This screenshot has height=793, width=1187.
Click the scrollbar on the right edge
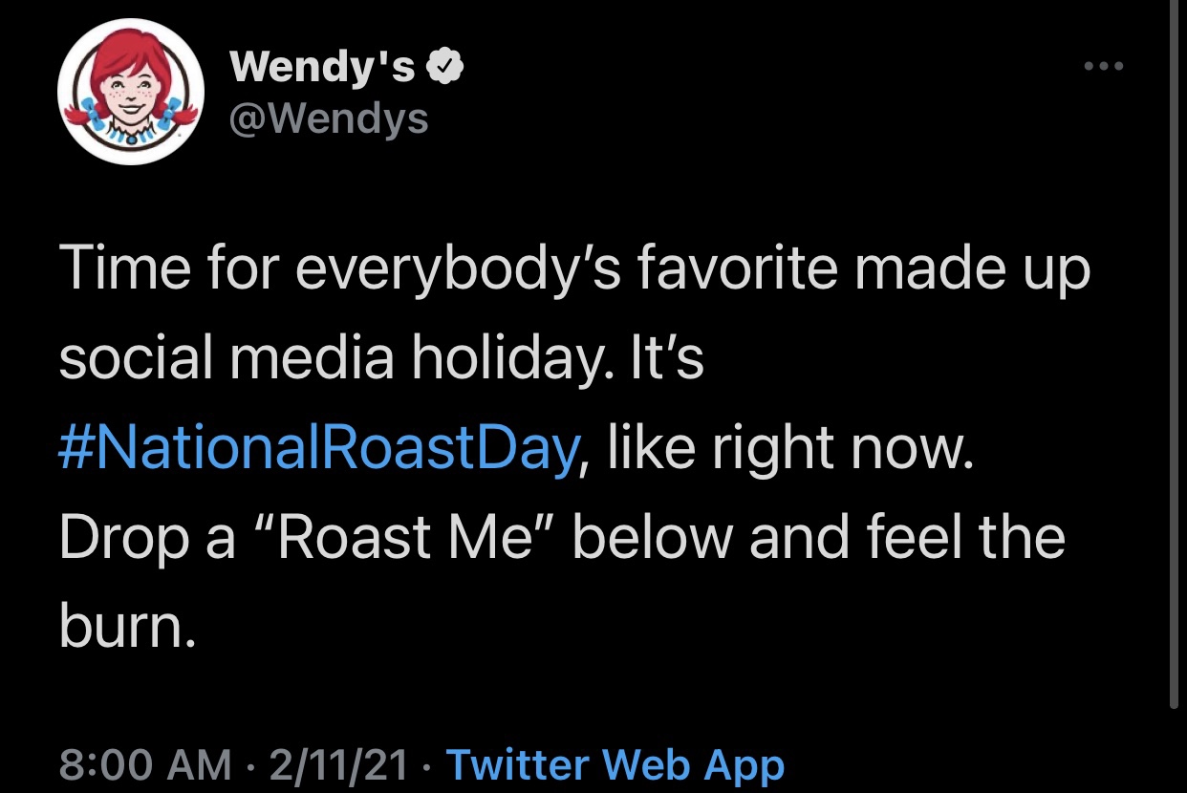point(1175,382)
